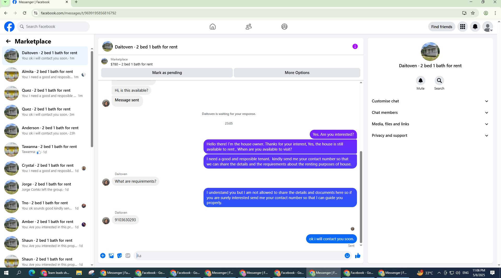
Task: View site information icon in address bar
Action: [36, 13]
